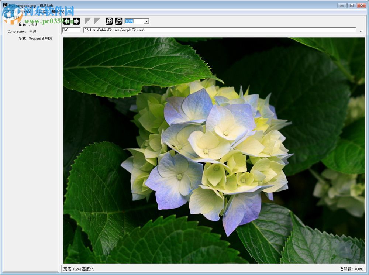Open the 帮助(W) menu
Screen dimensions: 369x275
[58, 11]
